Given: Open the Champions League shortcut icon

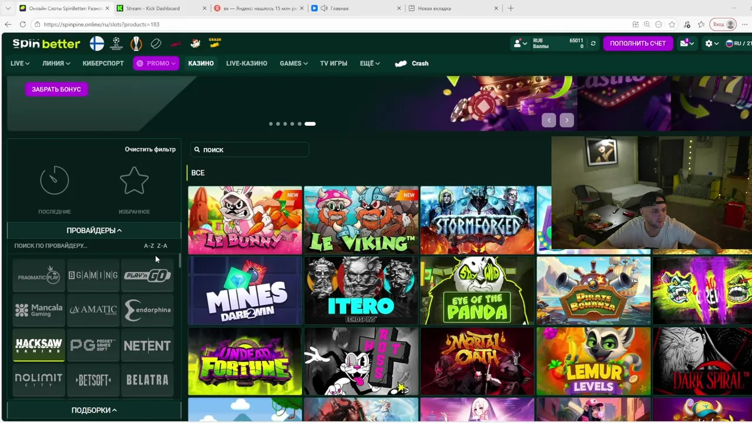Looking at the screenshot, I should coord(116,43).
